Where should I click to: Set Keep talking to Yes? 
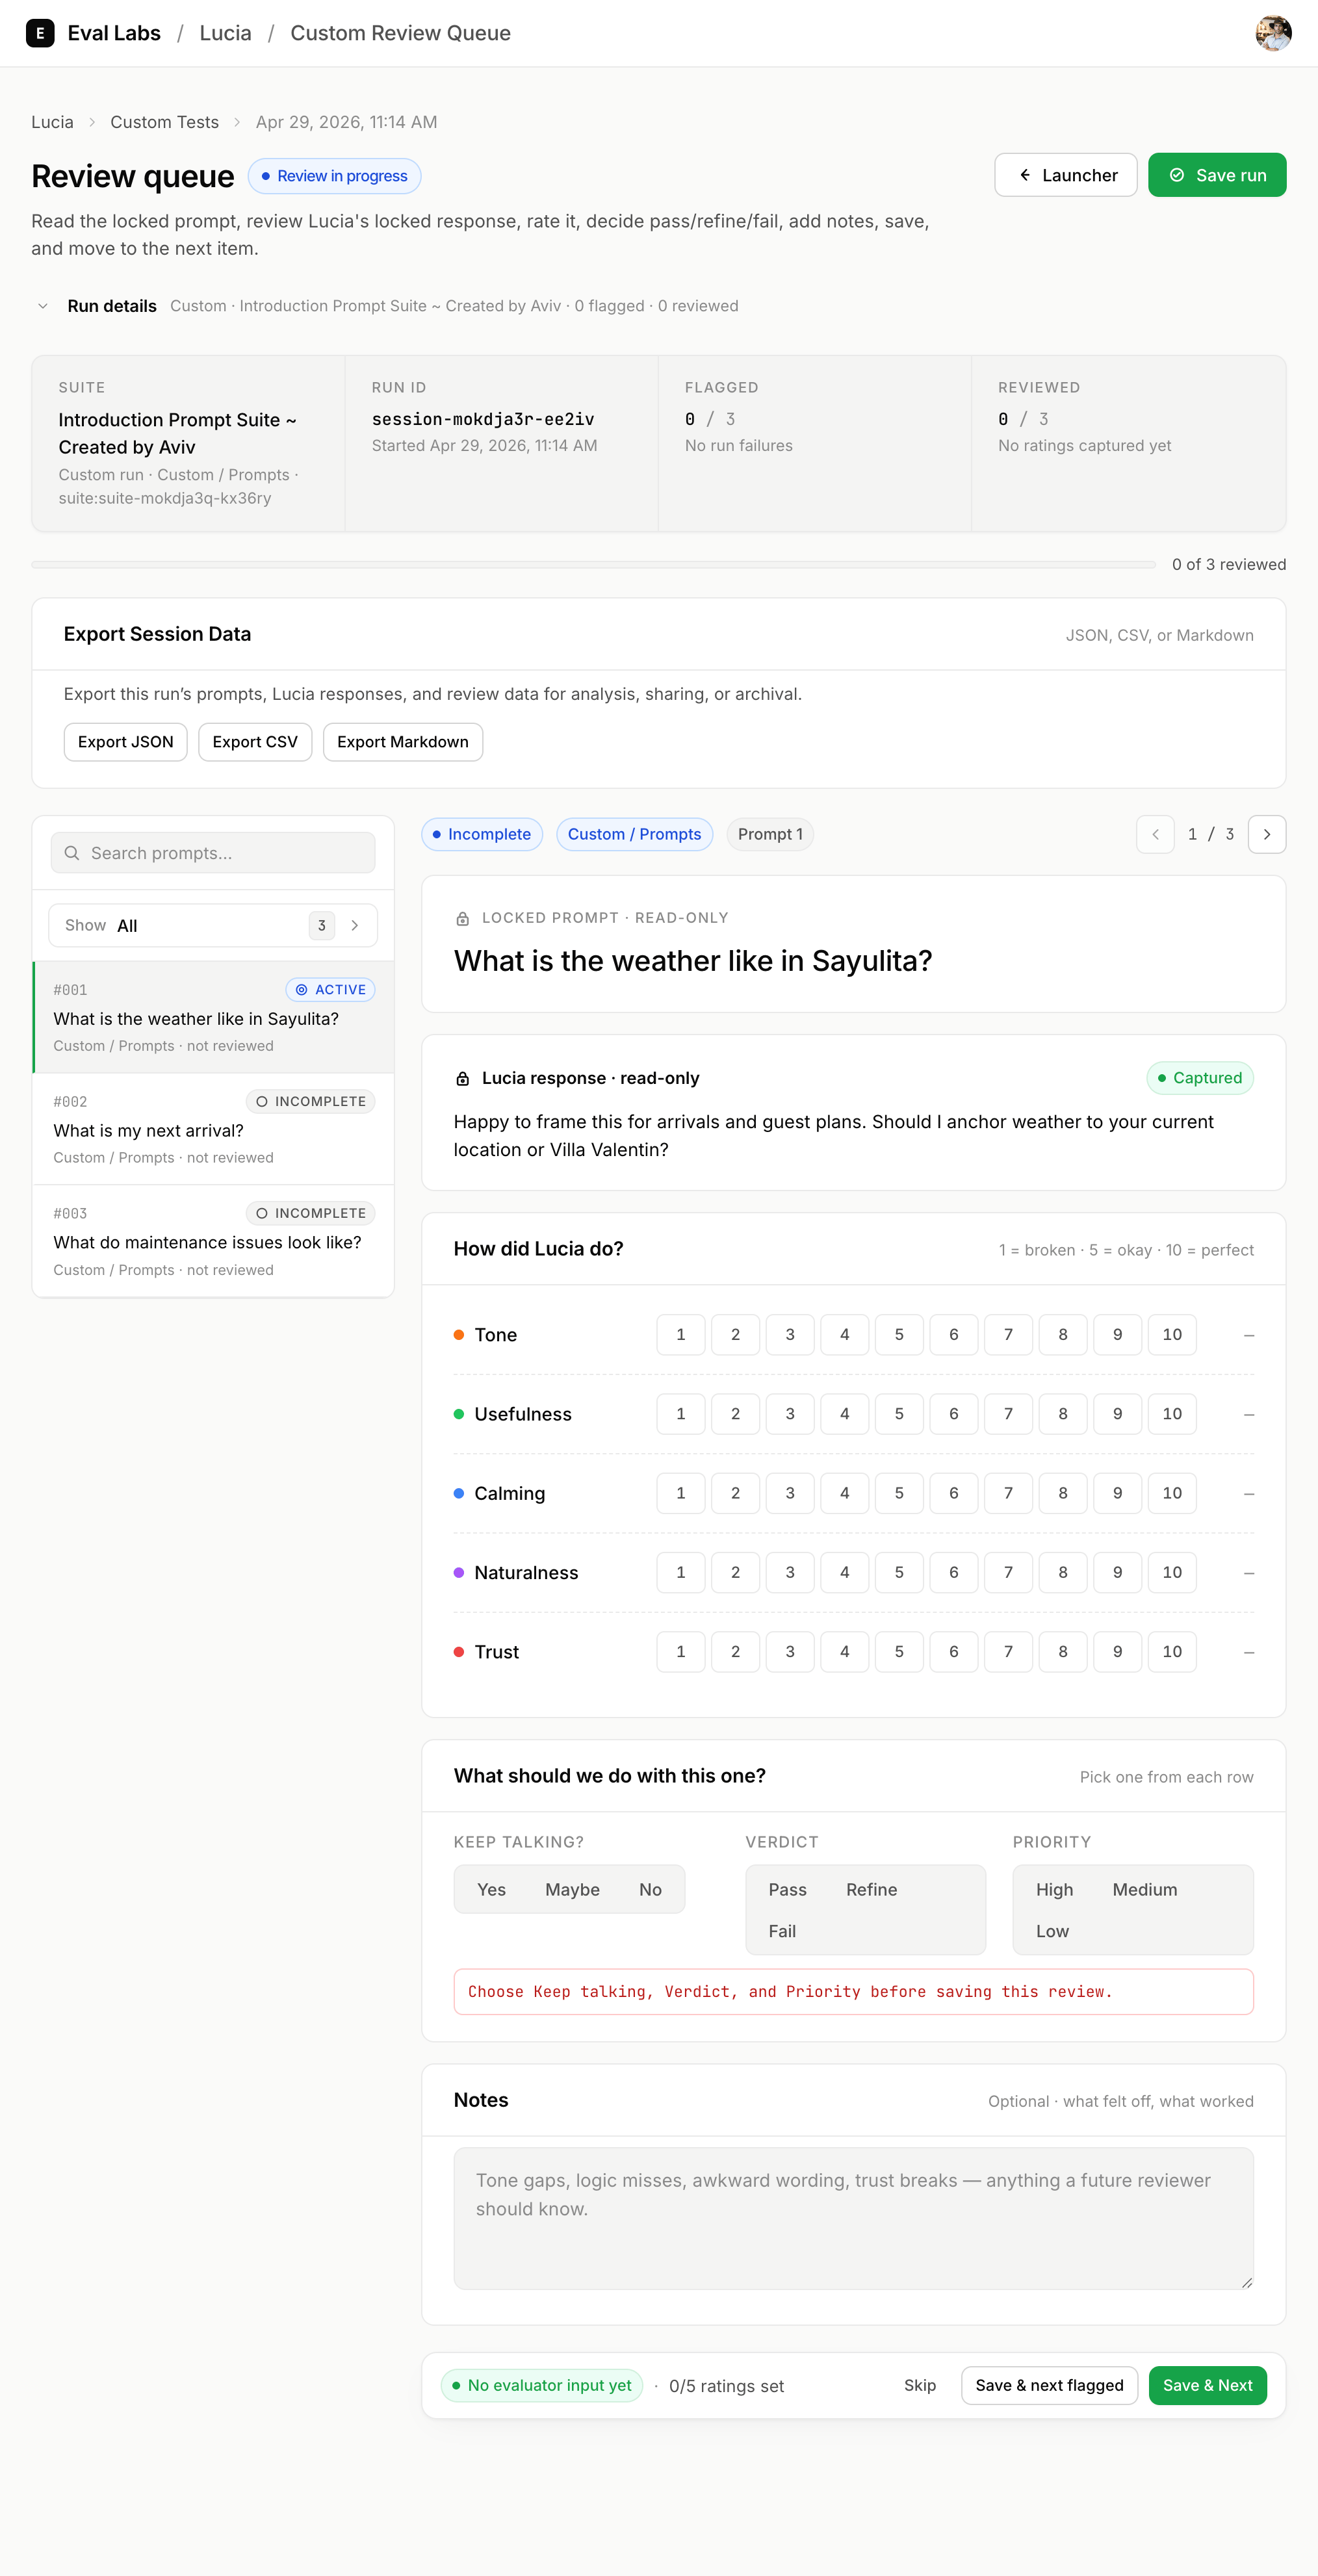(x=491, y=1890)
